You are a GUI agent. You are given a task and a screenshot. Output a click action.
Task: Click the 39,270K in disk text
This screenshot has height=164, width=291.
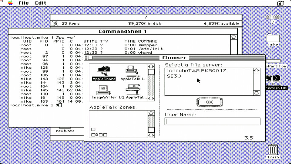(x=145, y=23)
